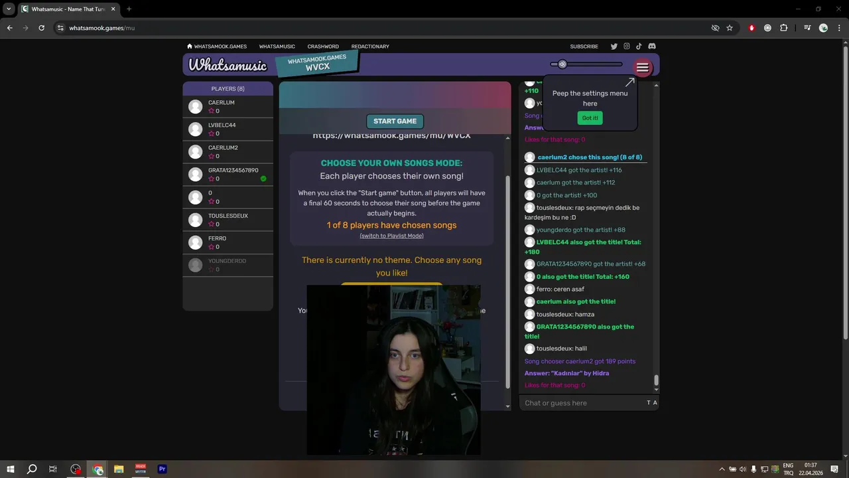Select player TOUSLESDEUX in players list
The height and width of the screenshot is (478, 849).
tap(228, 220)
